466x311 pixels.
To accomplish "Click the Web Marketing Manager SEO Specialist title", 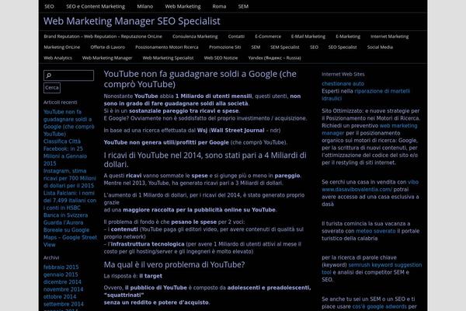I will (x=132, y=21).
